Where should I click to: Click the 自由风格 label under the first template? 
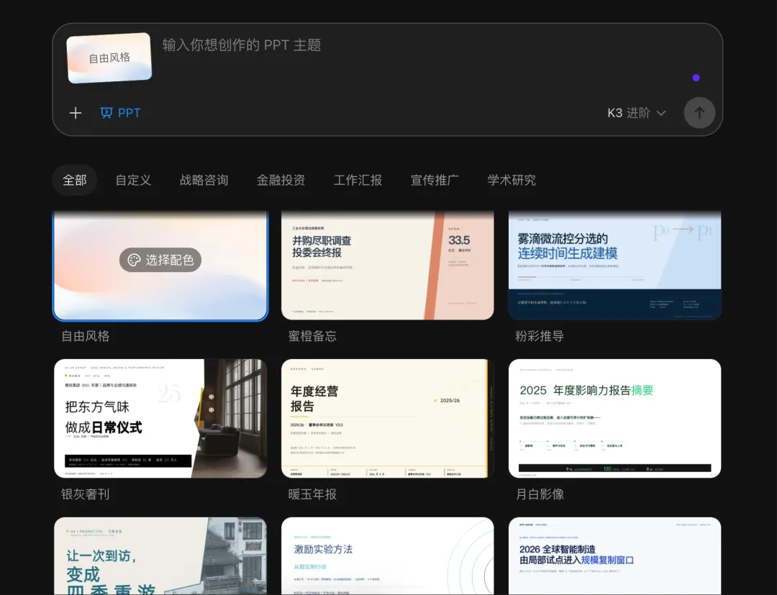pos(85,337)
